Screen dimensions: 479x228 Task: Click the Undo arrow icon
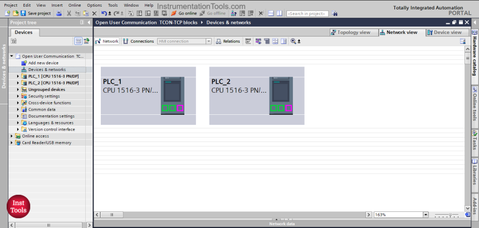pyautogui.click(x=104, y=13)
